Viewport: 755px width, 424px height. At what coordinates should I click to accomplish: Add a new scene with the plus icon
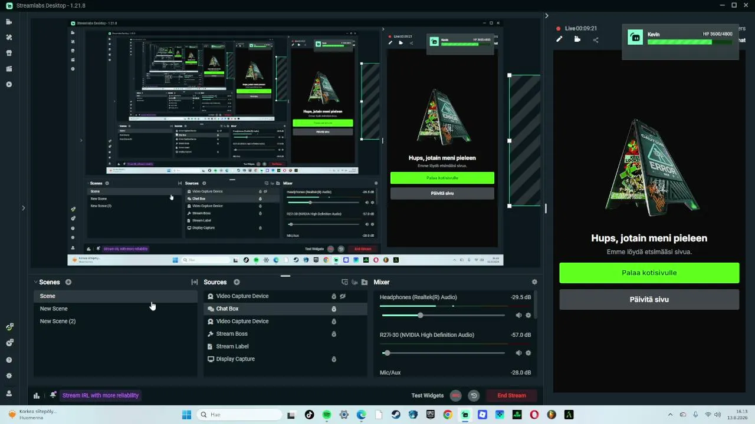pyautogui.click(x=68, y=282)
